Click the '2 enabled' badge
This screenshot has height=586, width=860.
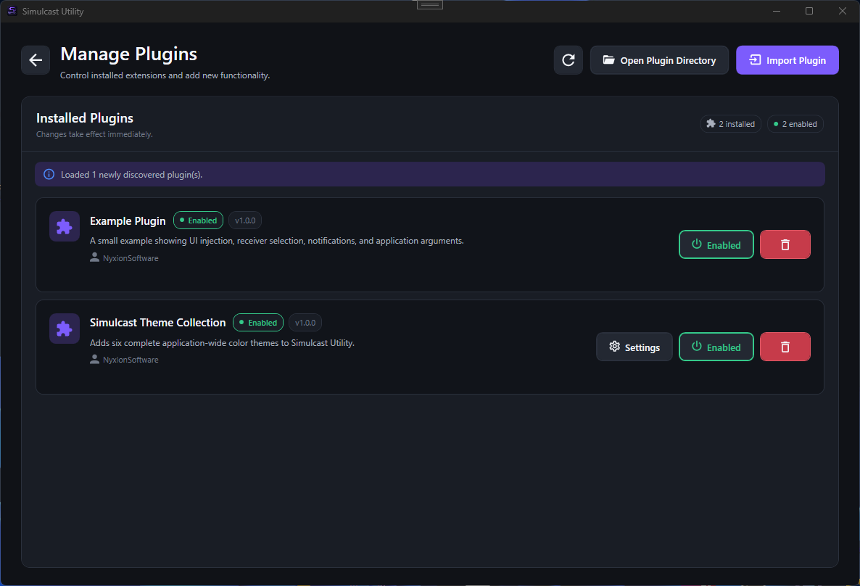point(795,124)
